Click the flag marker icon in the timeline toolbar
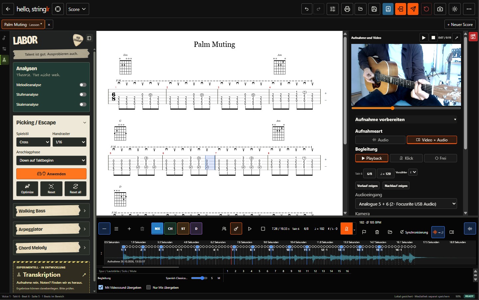 click(364, 232)
